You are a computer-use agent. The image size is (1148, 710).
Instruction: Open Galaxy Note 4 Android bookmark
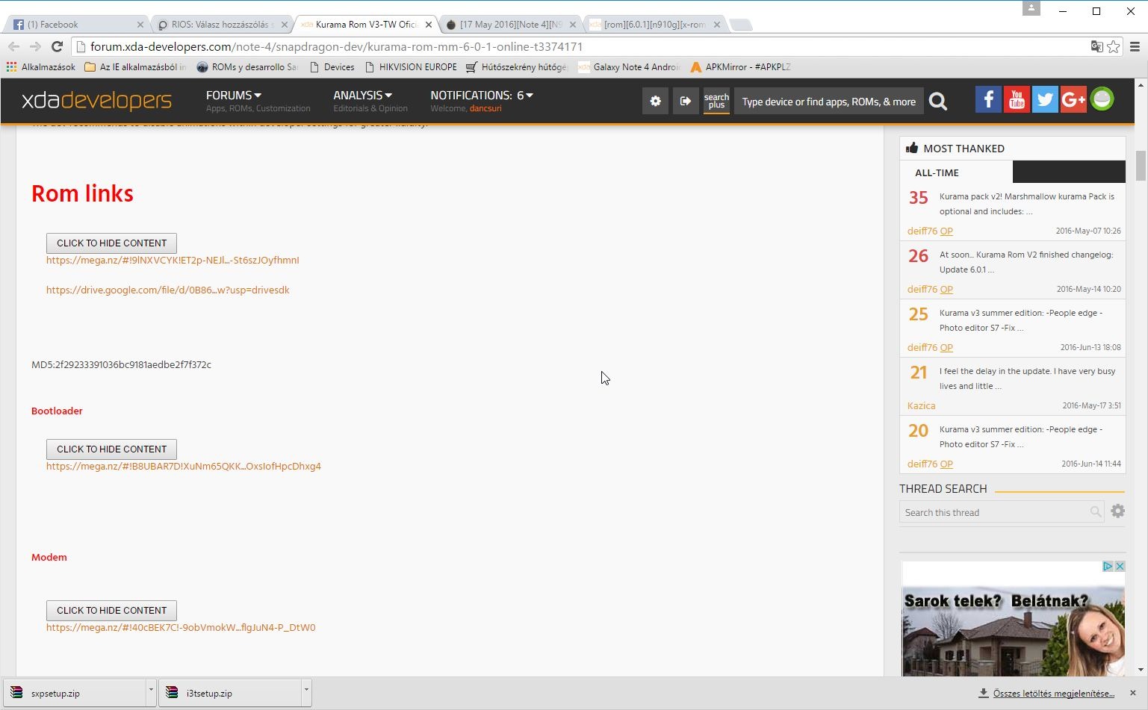tap(629, 67)
